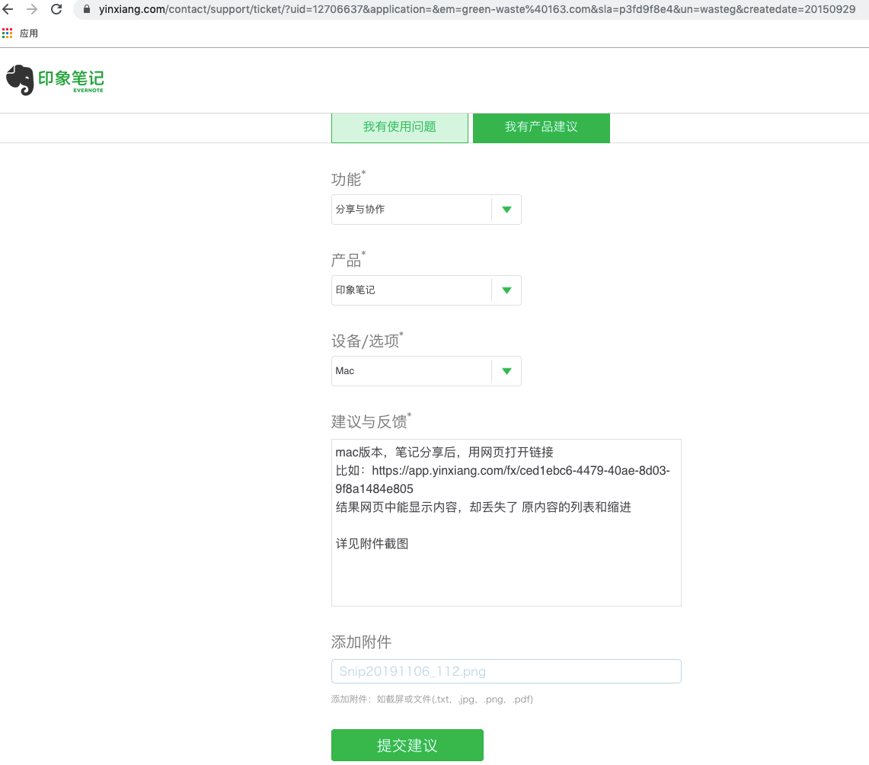Click the green arrow of 设备/选项 dropdown
This screenshot has height=765, width=869.
pyautogui.click(x=506, y=371)
